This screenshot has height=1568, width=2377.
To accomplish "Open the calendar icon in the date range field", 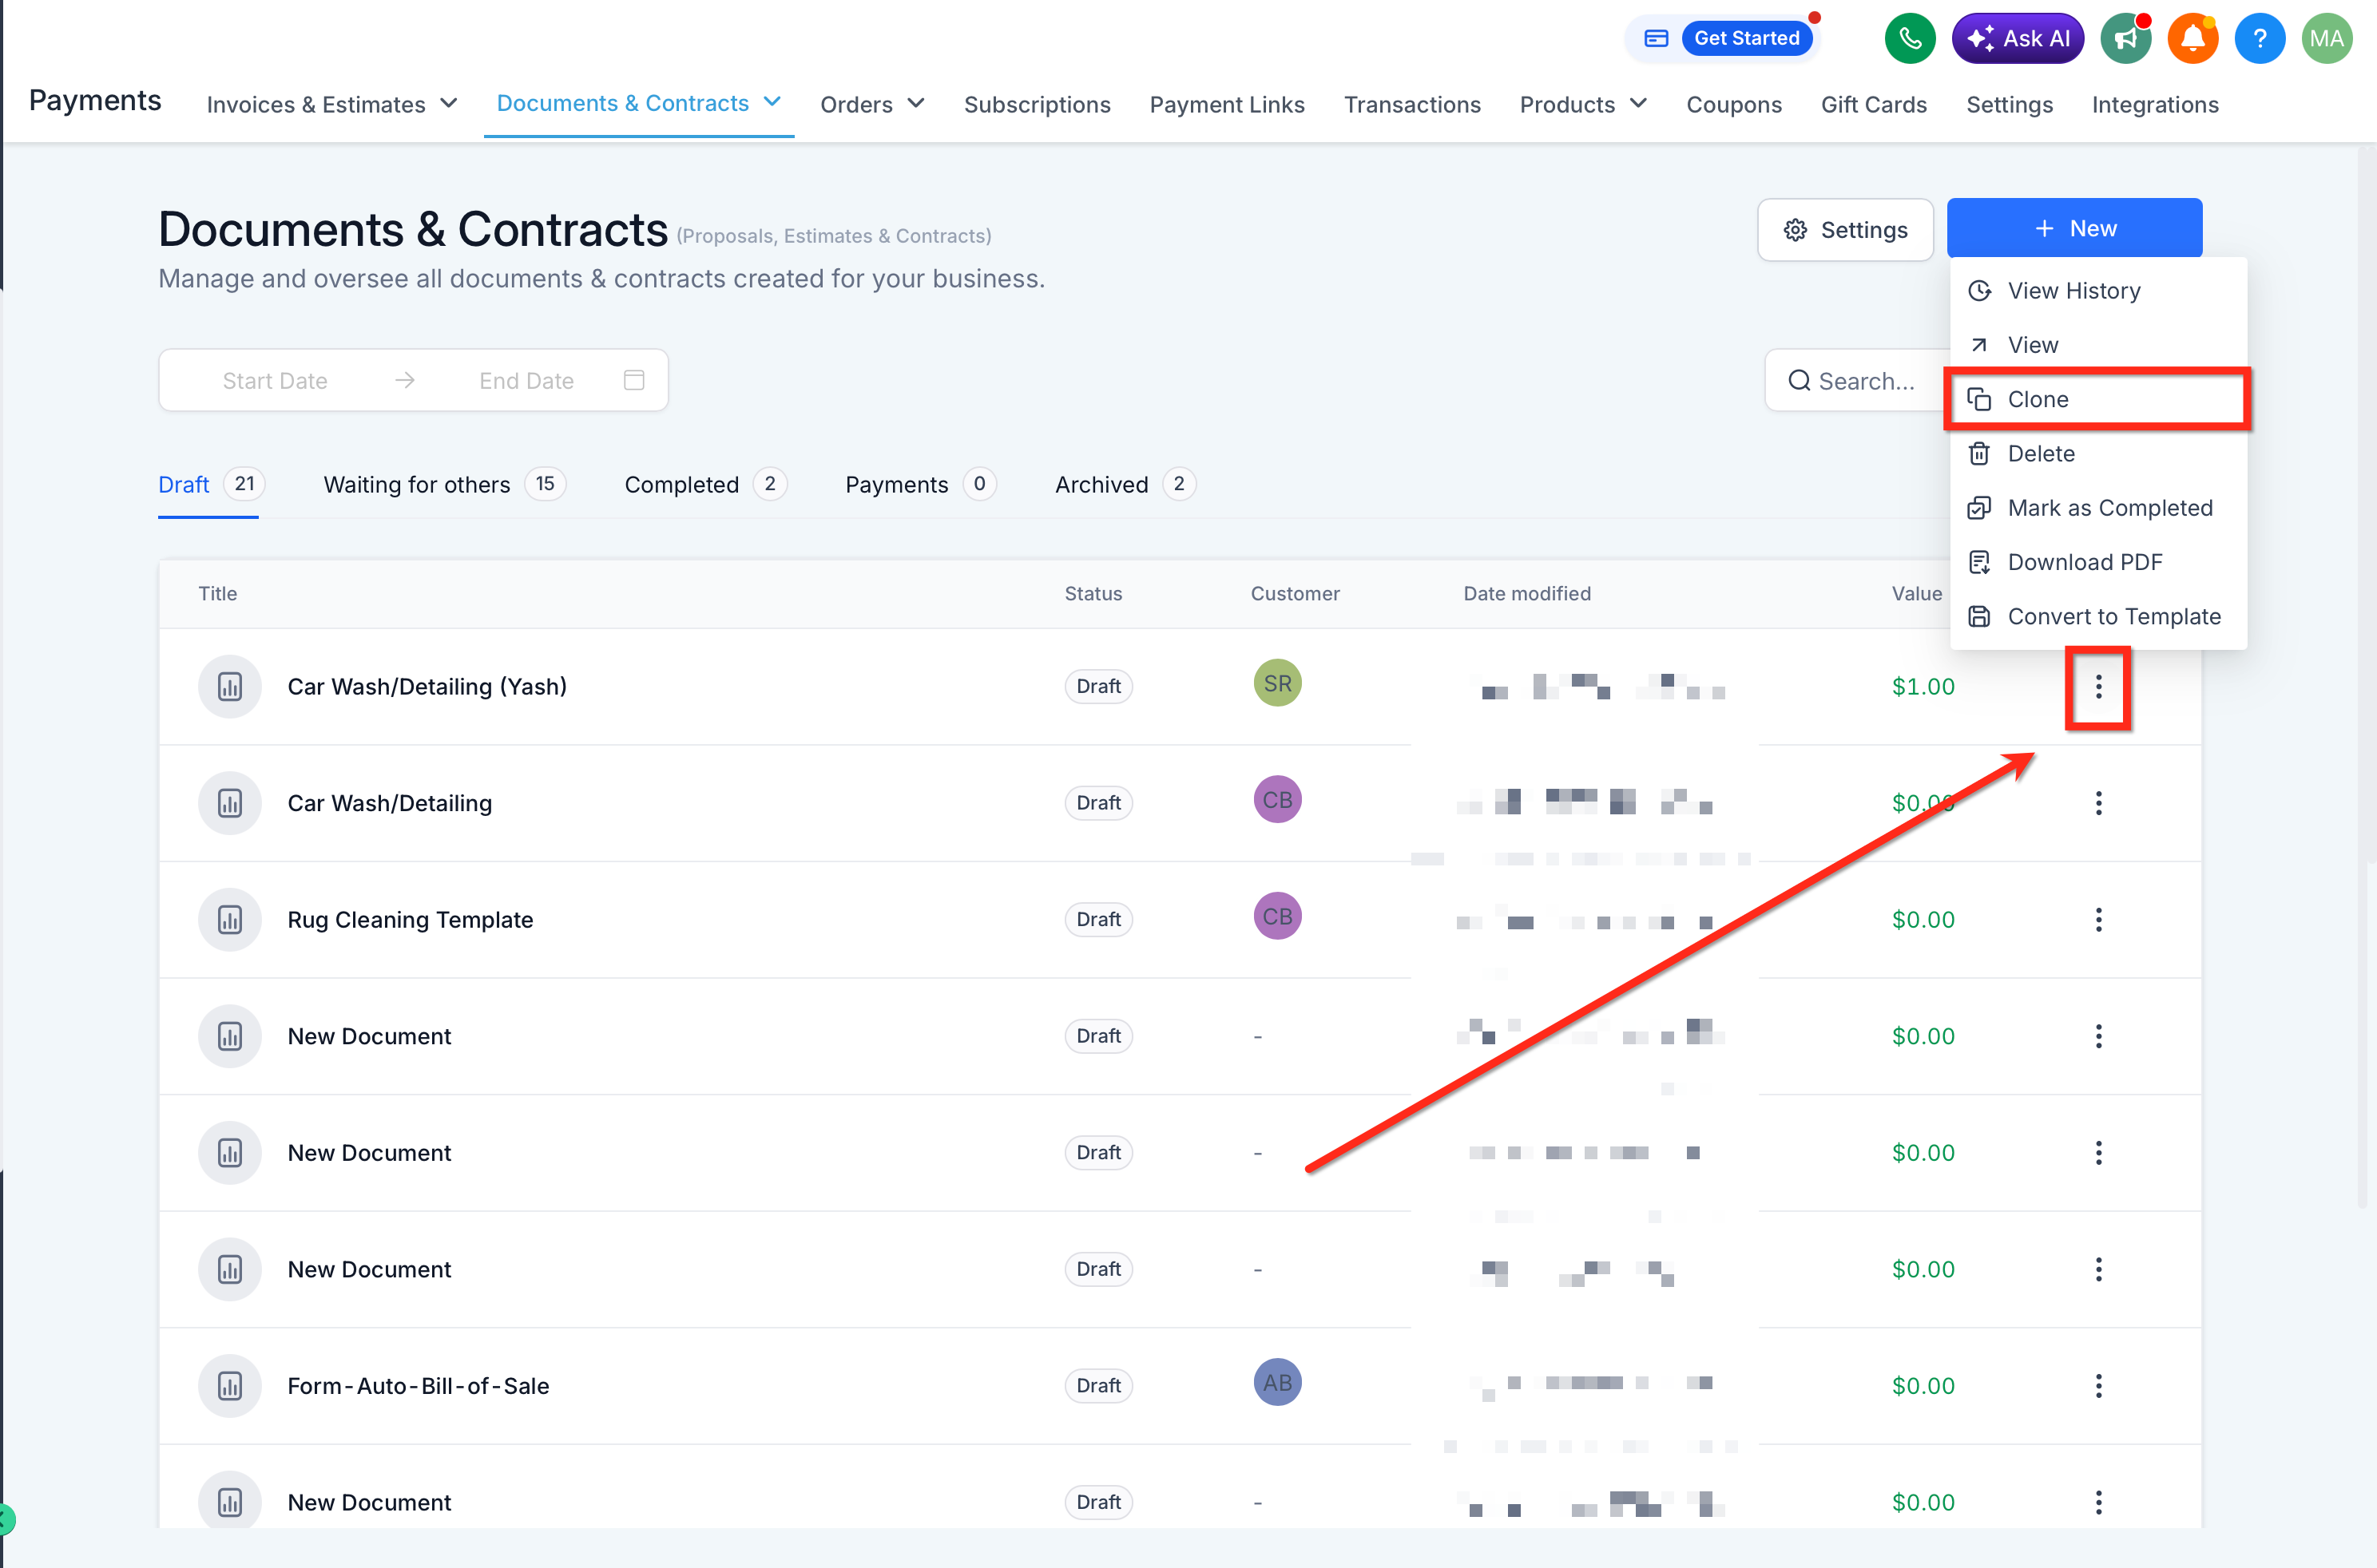I will [633, 380].
